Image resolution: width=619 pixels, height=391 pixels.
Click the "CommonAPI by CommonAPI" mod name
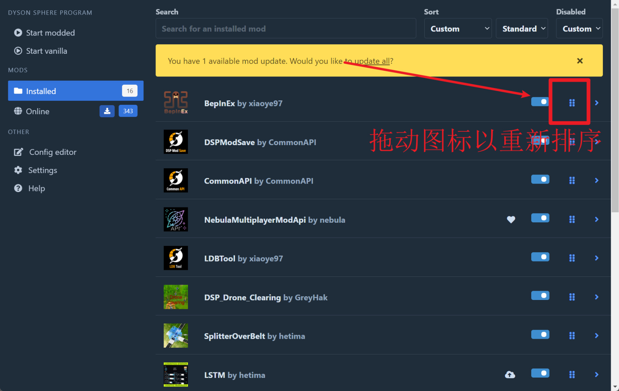click(x=259, y=181)
